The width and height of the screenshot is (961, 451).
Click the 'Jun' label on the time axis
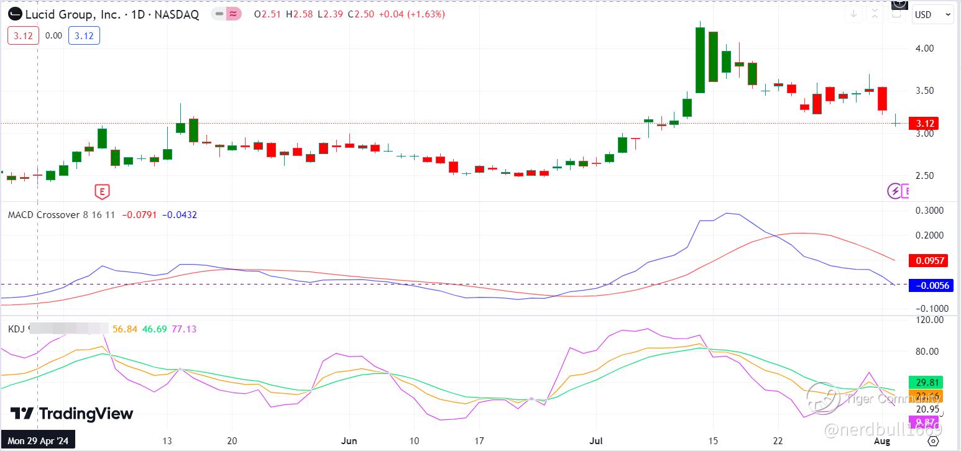click(349, 441)
